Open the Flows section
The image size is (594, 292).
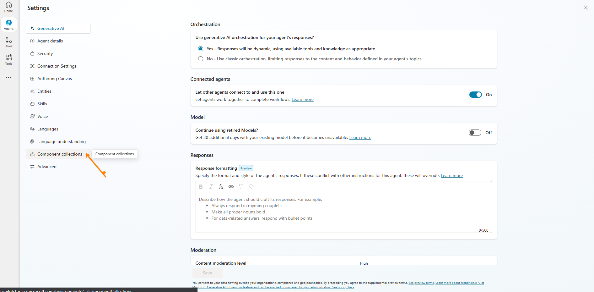click(8, 42)
